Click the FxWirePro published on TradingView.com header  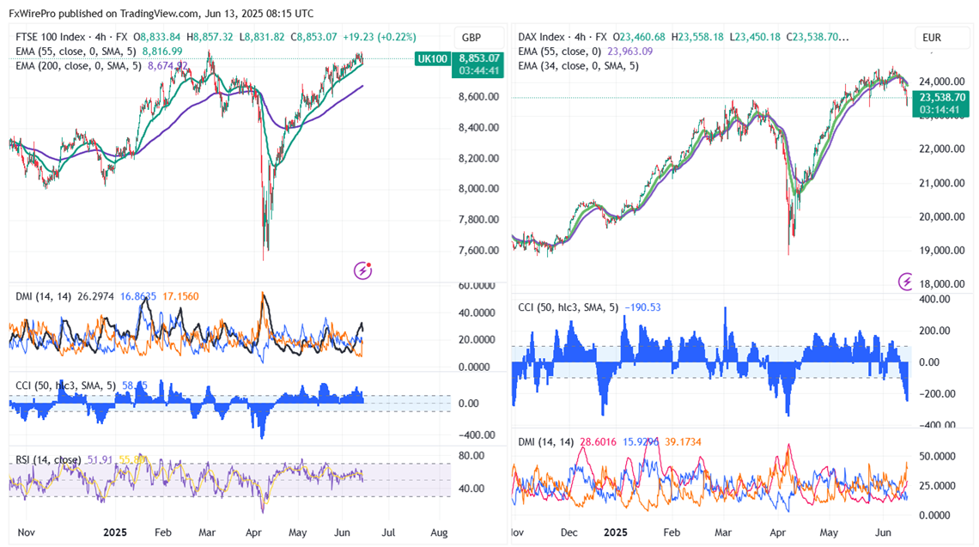pos(161,13)
